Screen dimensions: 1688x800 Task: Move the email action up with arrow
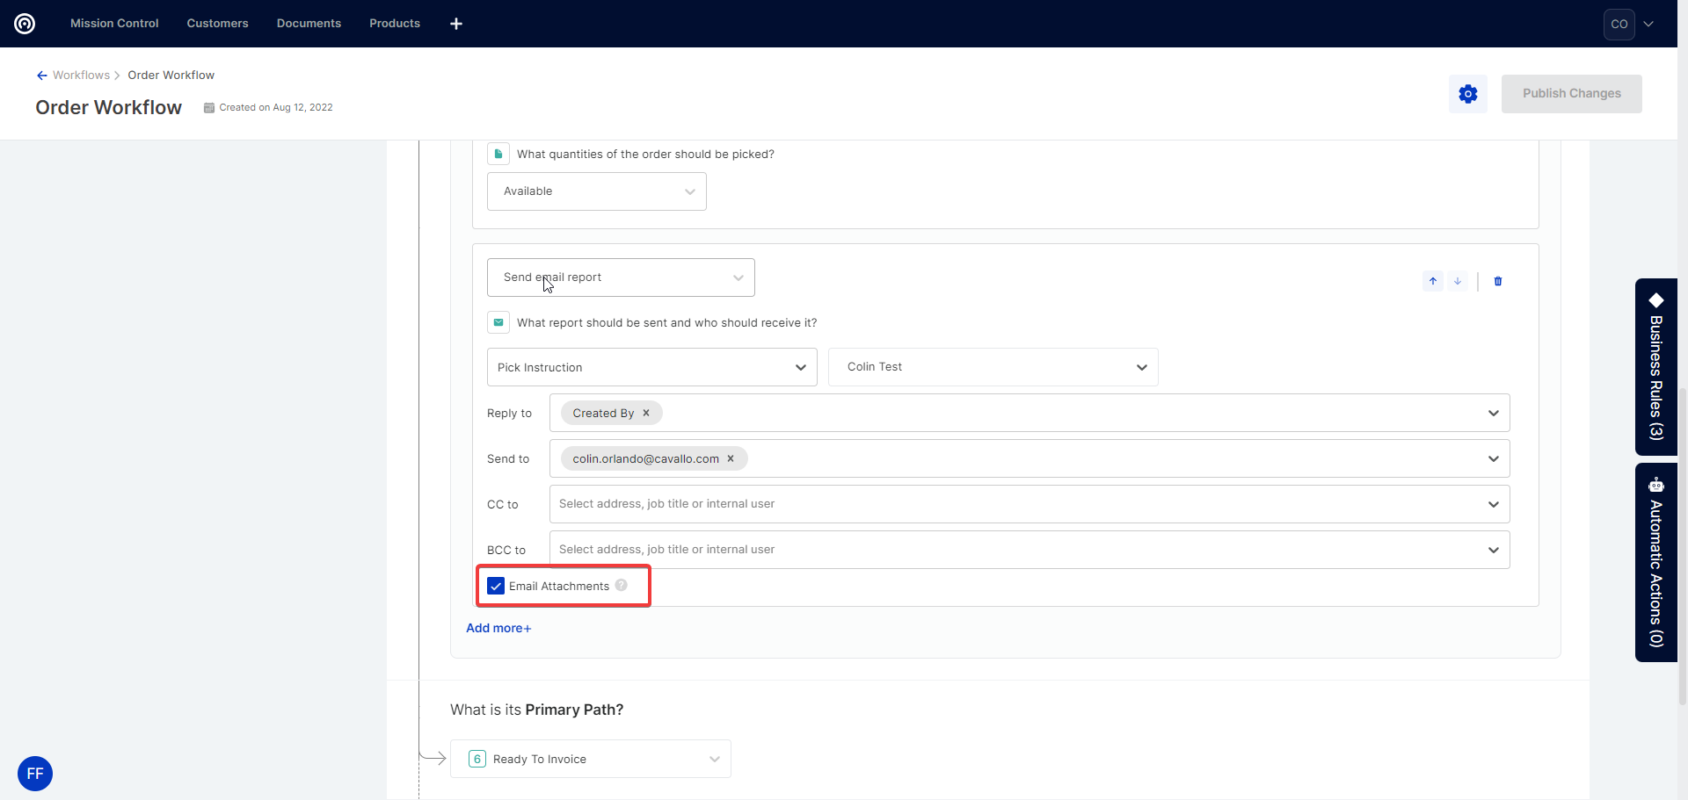pyautogui.click(x=1433, y=281)
